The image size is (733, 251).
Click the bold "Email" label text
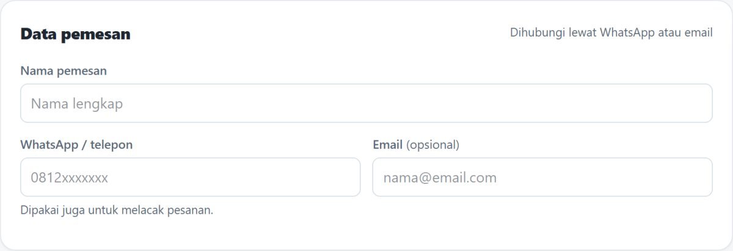click(387, 145)
